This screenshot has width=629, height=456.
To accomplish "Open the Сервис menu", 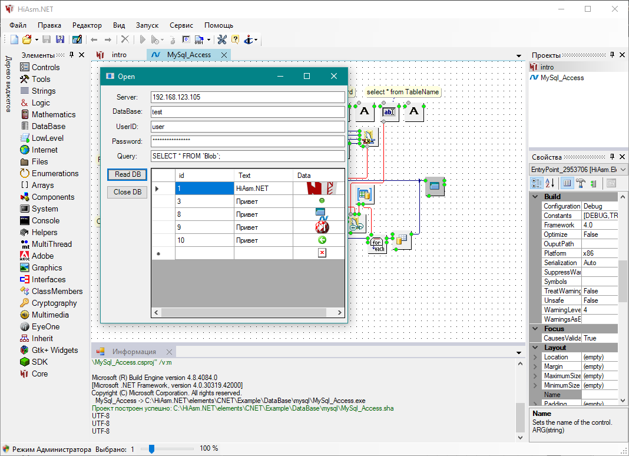I will click(x=181, y=25).
